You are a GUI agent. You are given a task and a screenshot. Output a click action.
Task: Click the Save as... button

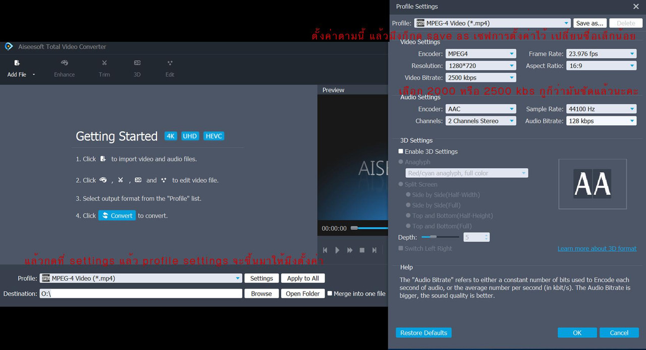(590, 23)
